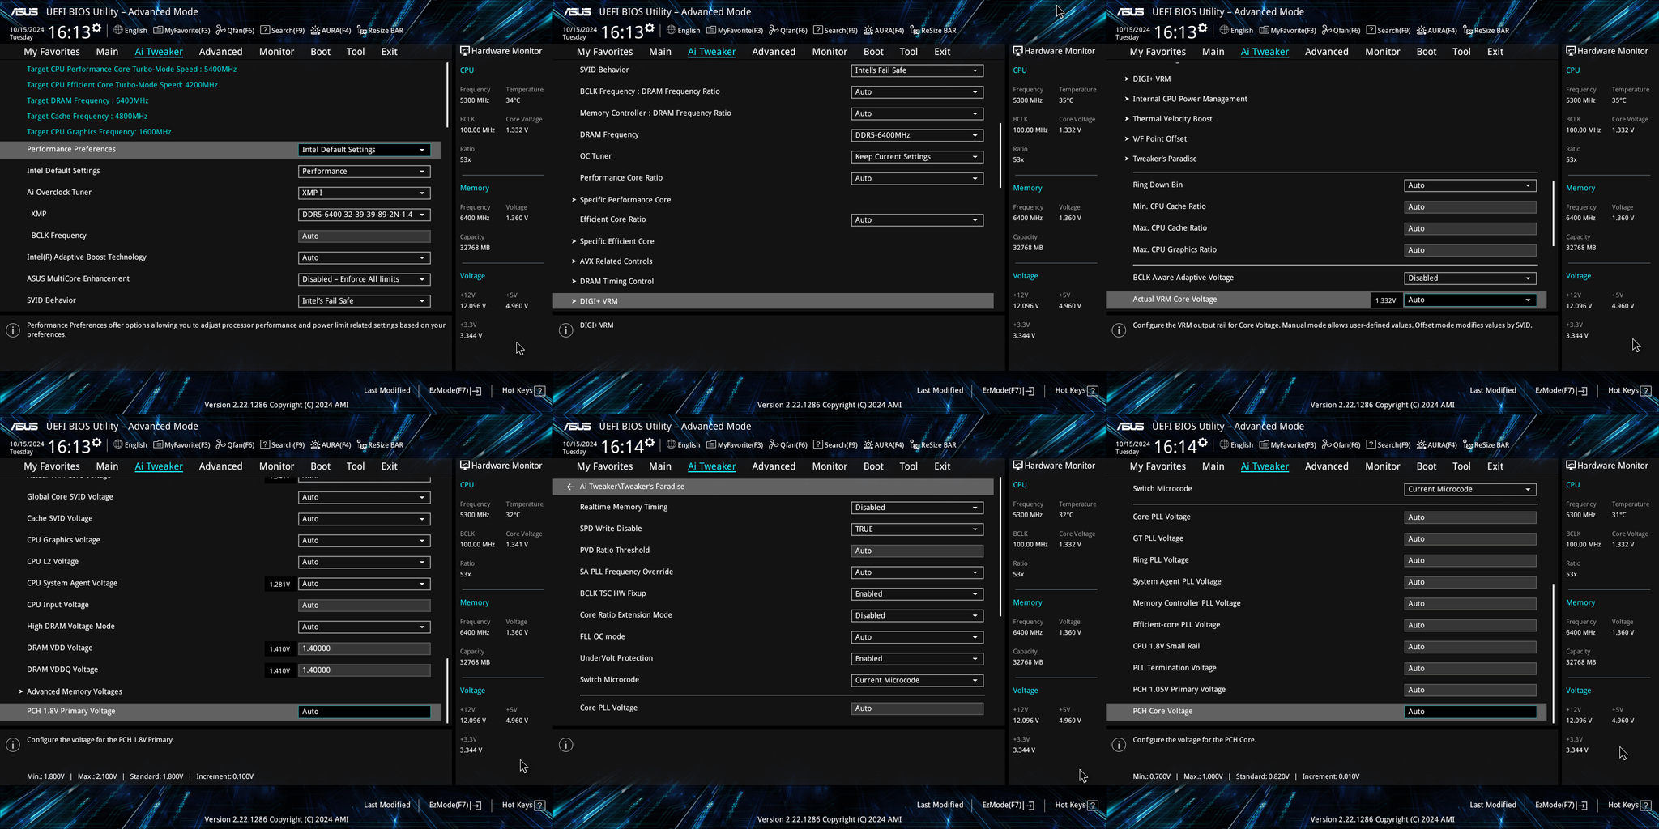The width and height of the screenshot is (1659, 829).
Task: Click EzMode(F7) on the Performance Preferences screen
Action: [x=454, y=391]
